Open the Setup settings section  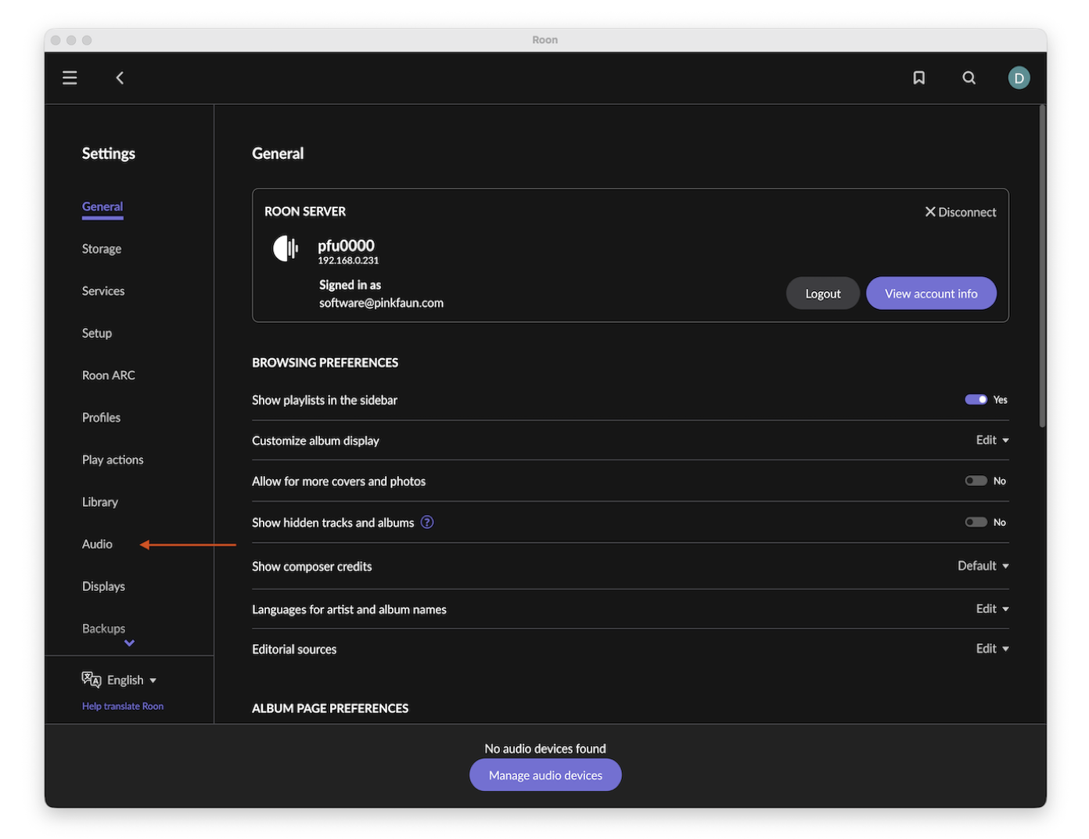tap(97, 333)
